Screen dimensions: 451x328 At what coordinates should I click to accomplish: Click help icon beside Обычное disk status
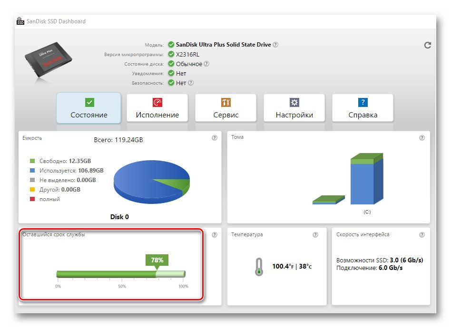(206, 64)
